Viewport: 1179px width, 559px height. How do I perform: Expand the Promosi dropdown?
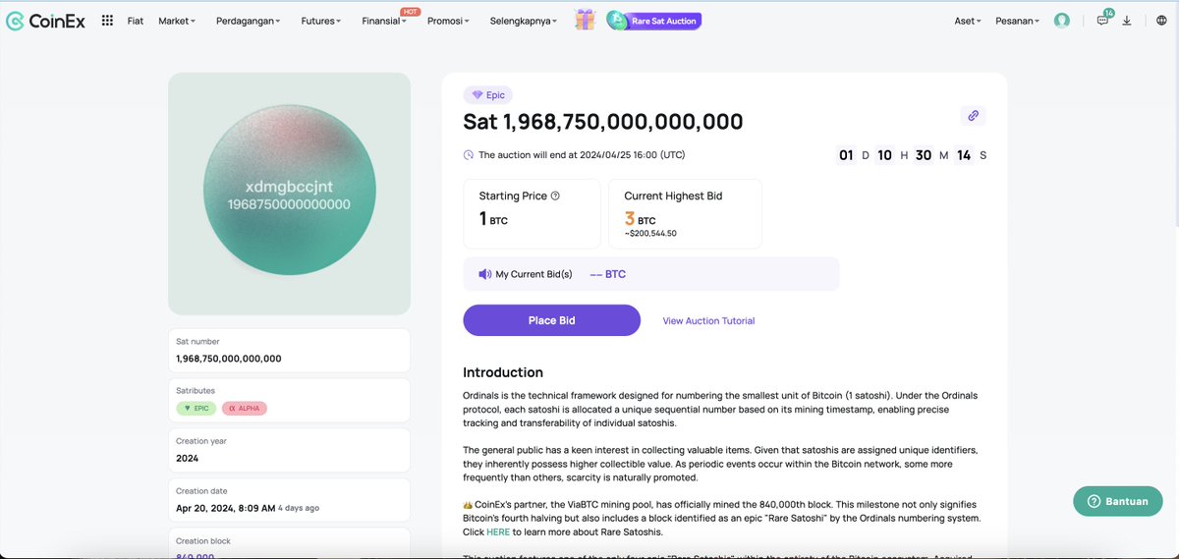[448, 21]
